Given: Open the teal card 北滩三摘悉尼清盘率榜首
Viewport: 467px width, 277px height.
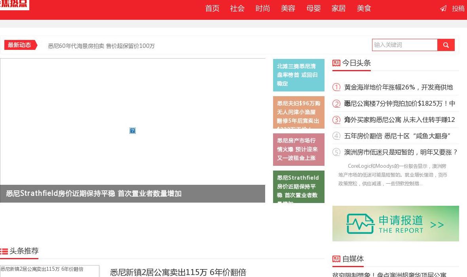Looking at the screenshot, I should click(x=299, y=75).
